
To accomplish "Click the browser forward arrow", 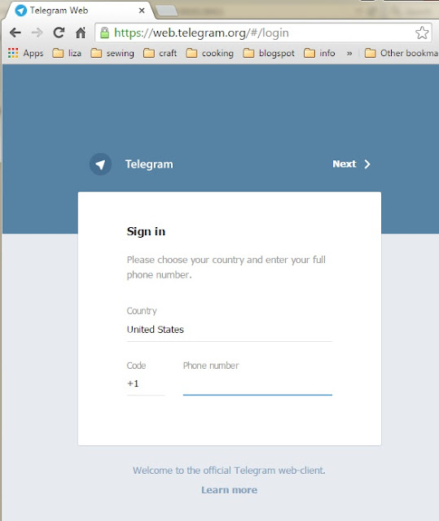I will [37, 33].
